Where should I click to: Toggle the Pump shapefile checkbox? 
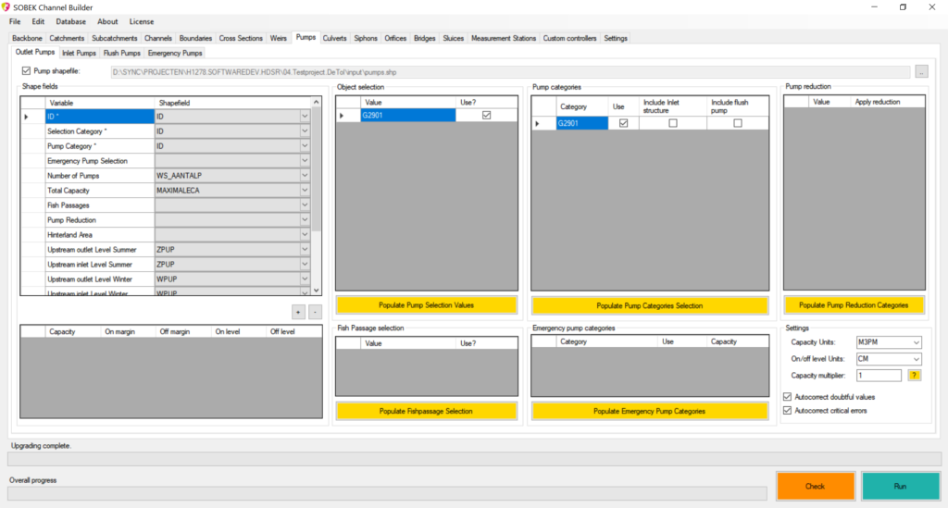click(x=26, y=70)
